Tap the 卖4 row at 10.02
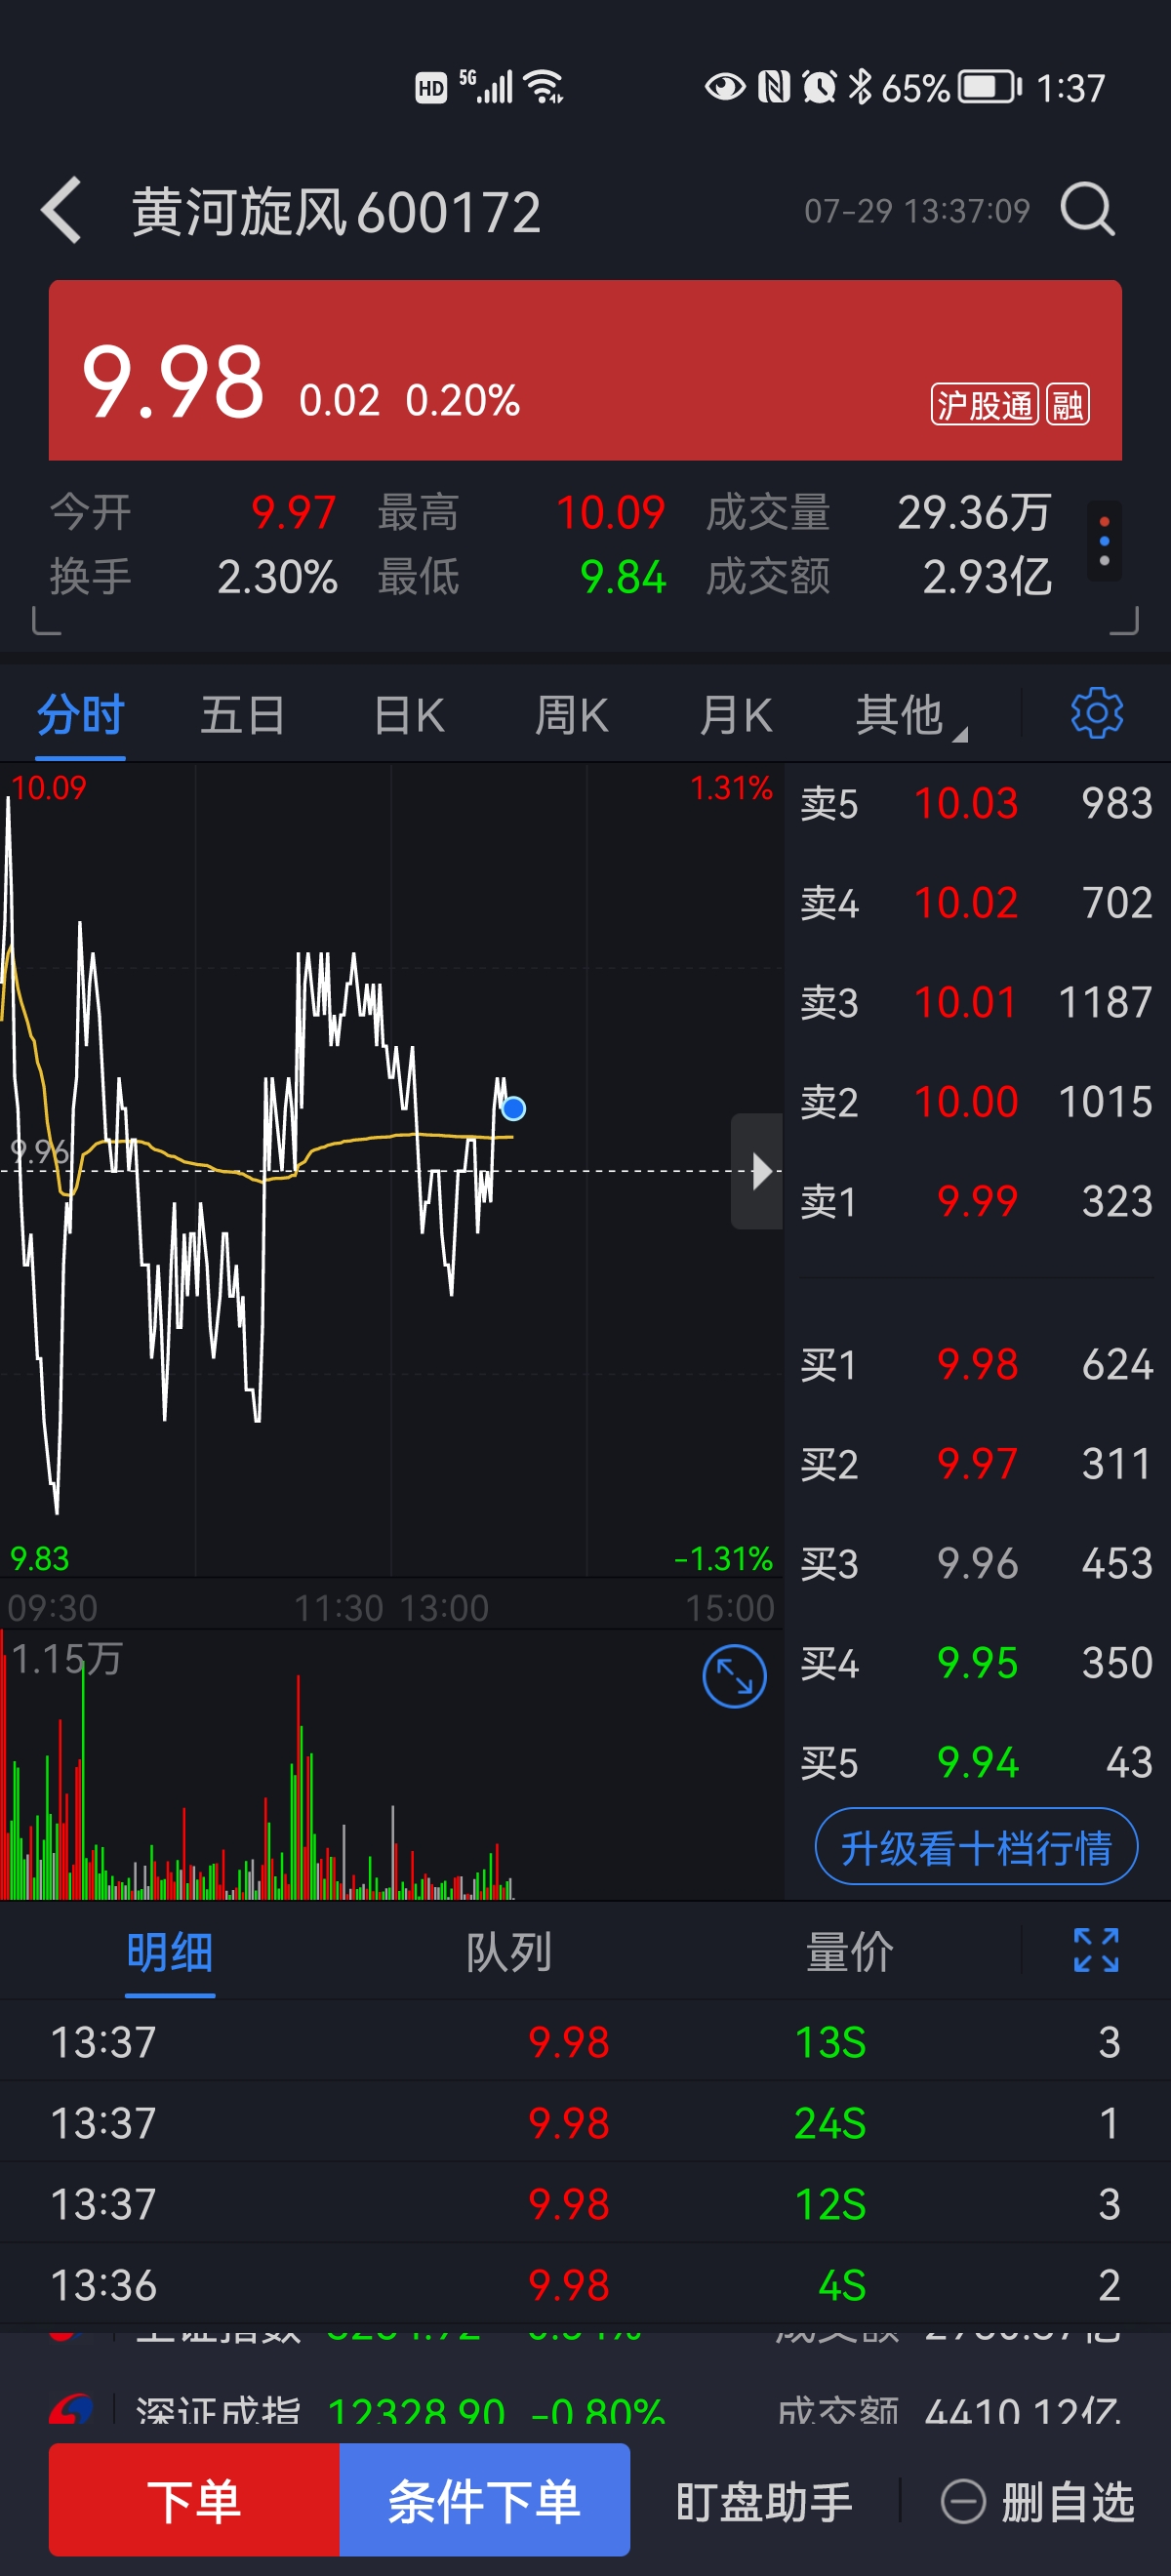The image size is (1171, 2576). [977, 903]
